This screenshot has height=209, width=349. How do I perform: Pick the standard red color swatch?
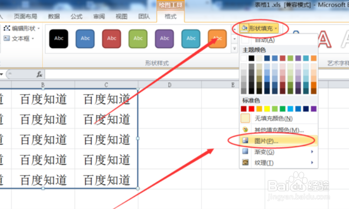(251, 109)
